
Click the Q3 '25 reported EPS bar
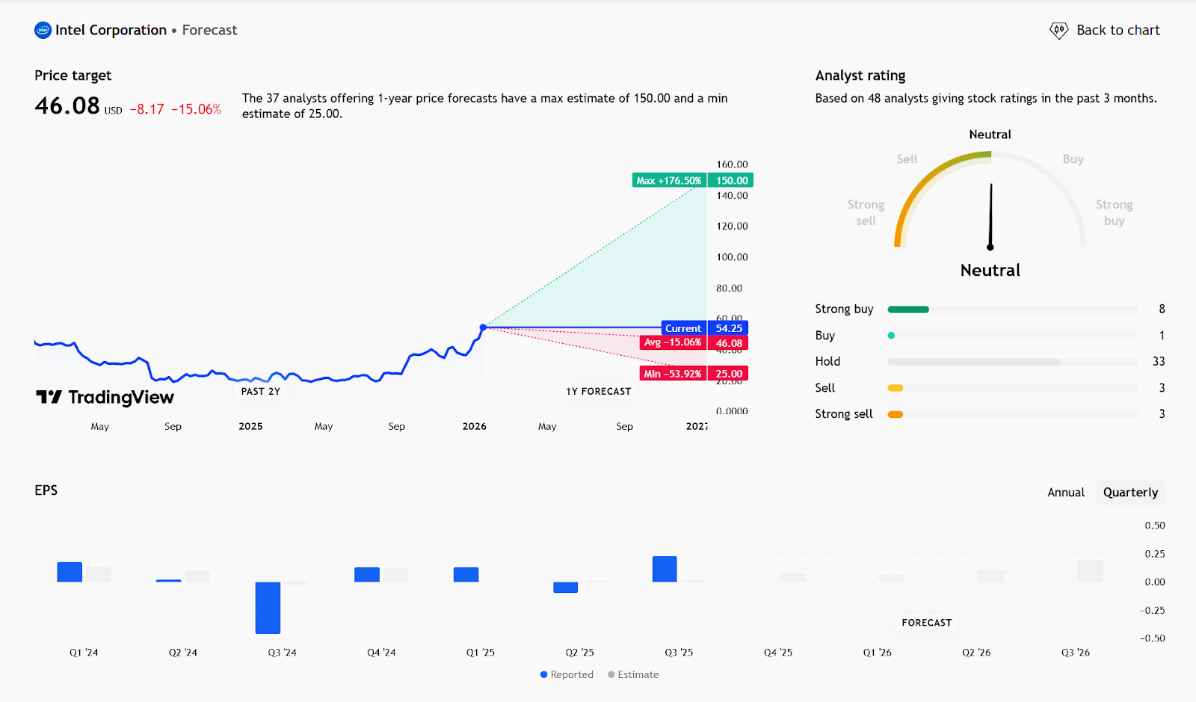coord(665,569)
